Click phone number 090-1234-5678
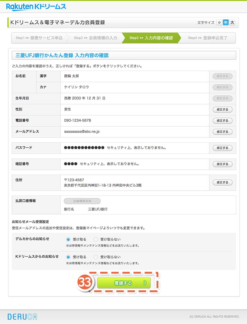 pos(77,120)
